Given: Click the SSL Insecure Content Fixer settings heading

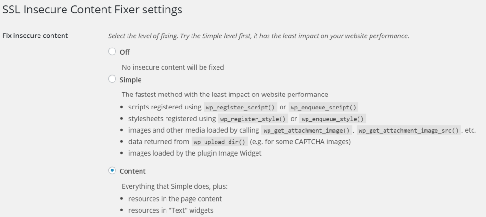Looking at the screenshot, I should [x=92, y=10].
